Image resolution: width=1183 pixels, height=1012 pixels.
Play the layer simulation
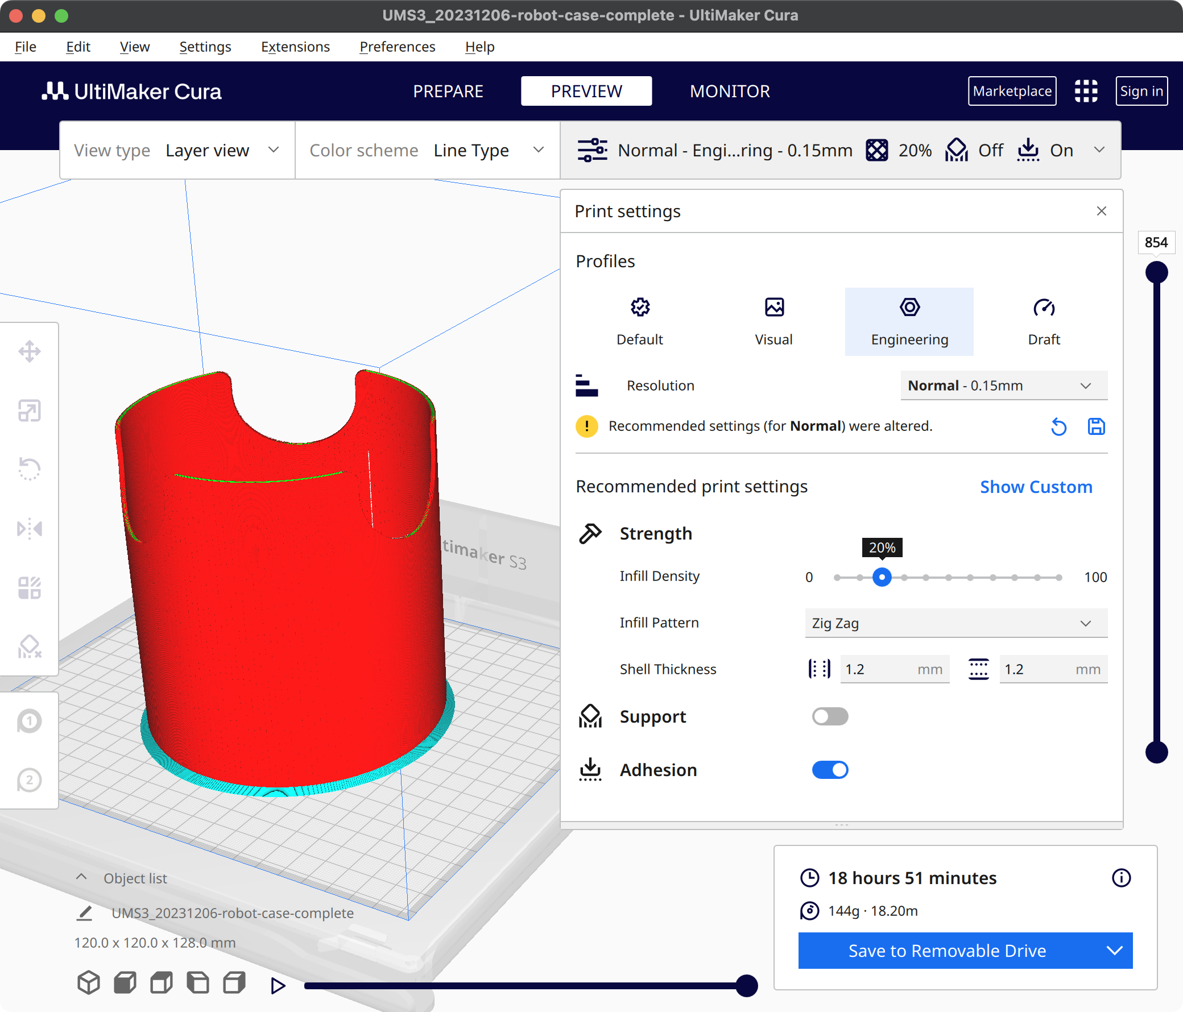278,985
